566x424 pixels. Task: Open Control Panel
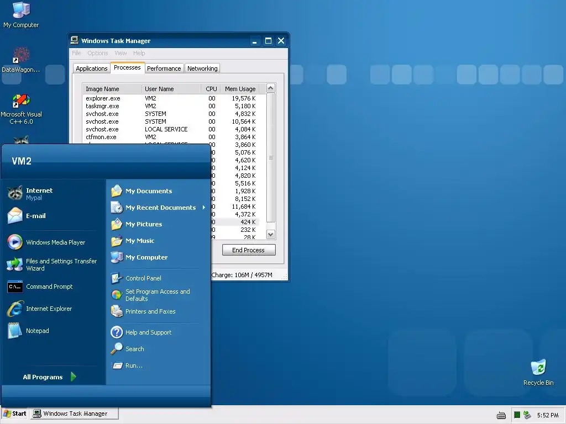(x=136, y=278)
